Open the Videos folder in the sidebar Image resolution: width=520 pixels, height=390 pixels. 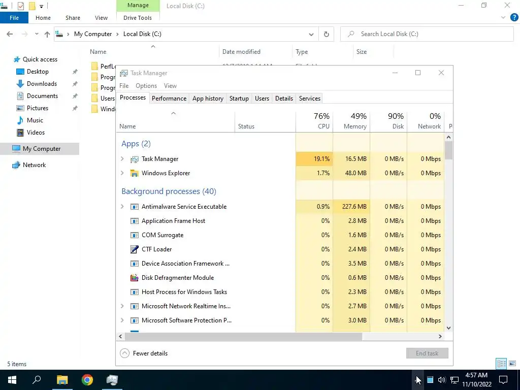point(36,133)
